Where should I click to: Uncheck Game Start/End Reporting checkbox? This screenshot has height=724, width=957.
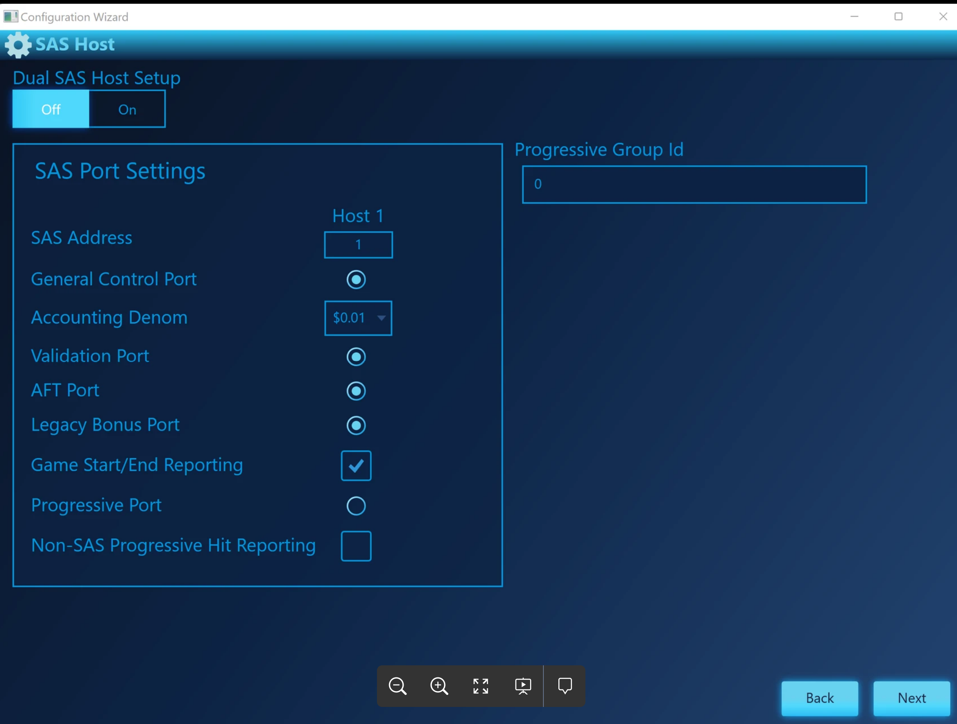click(356, 466)
